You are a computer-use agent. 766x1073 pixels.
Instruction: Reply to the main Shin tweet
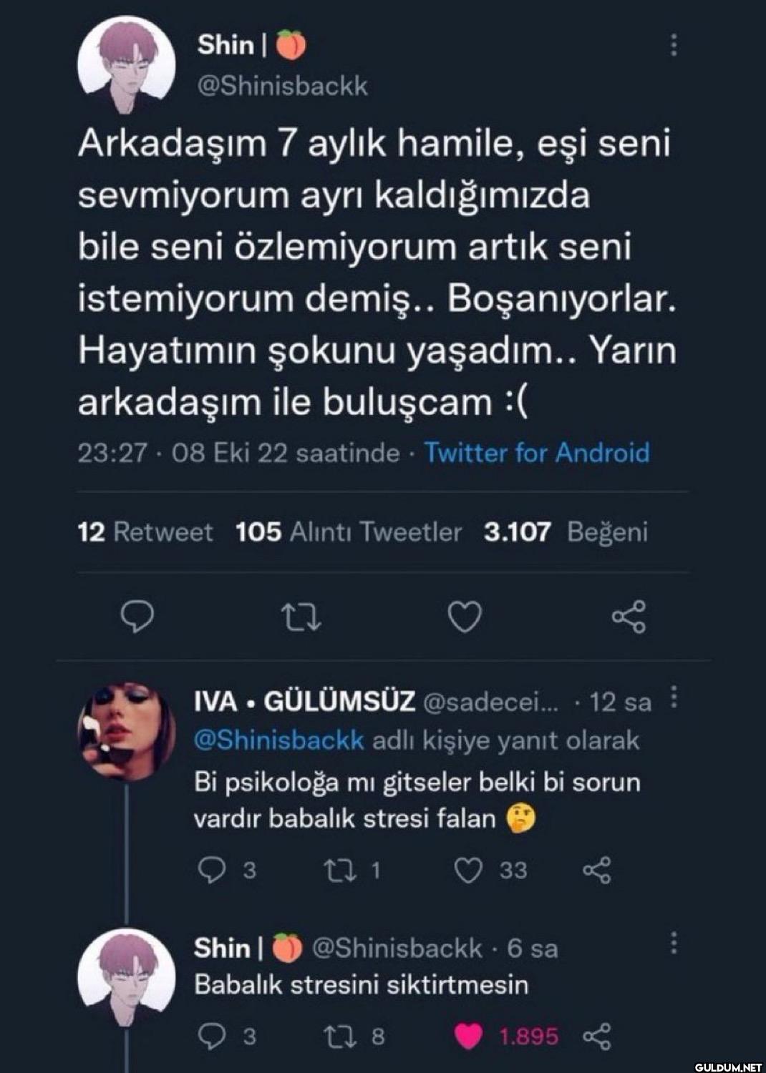tap(135, 617)
